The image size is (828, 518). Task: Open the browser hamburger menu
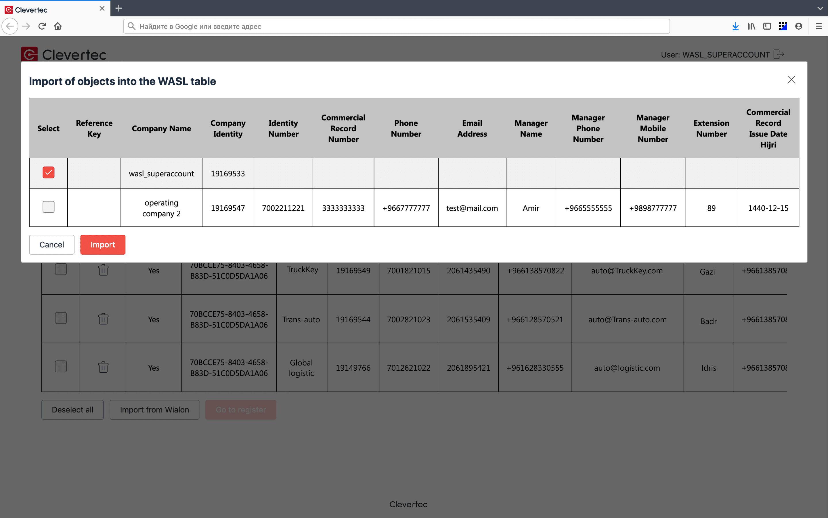point(819,26)
